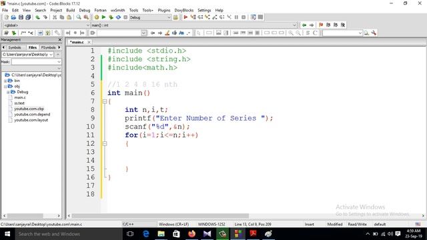
Task: Click the Open file toolbar icon
Action: (x=13, y=17)
